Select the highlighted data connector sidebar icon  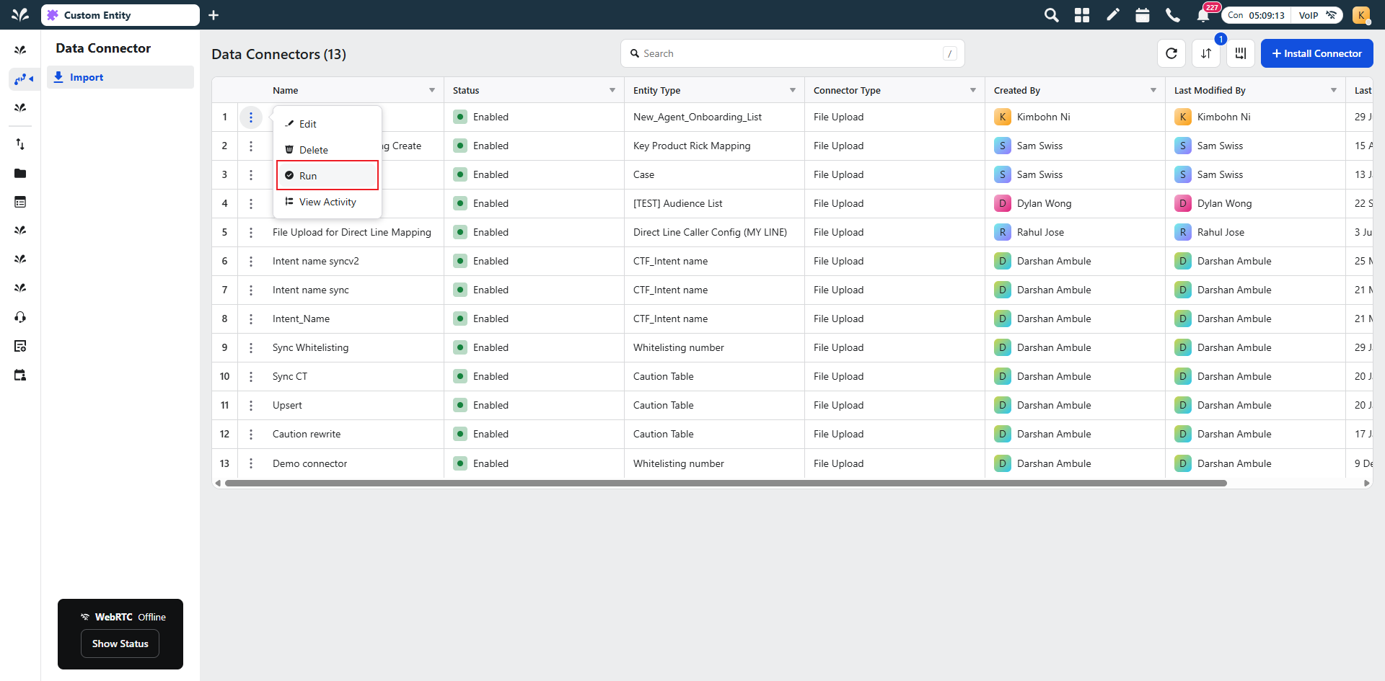pos(23,79)
